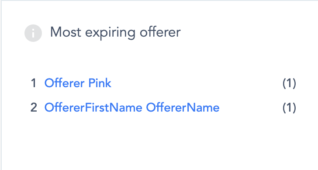Click the word Offerer in first entry

[x=65, y=83]
